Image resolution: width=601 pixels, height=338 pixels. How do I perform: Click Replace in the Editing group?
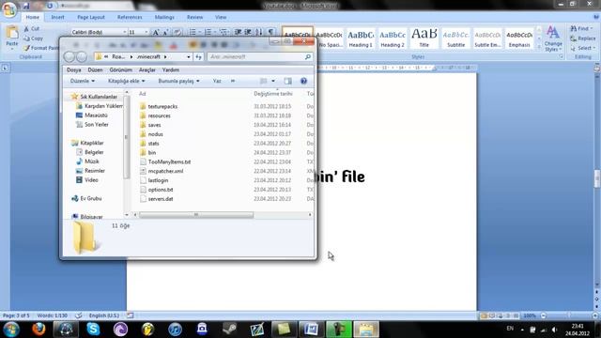click(583, 38)
